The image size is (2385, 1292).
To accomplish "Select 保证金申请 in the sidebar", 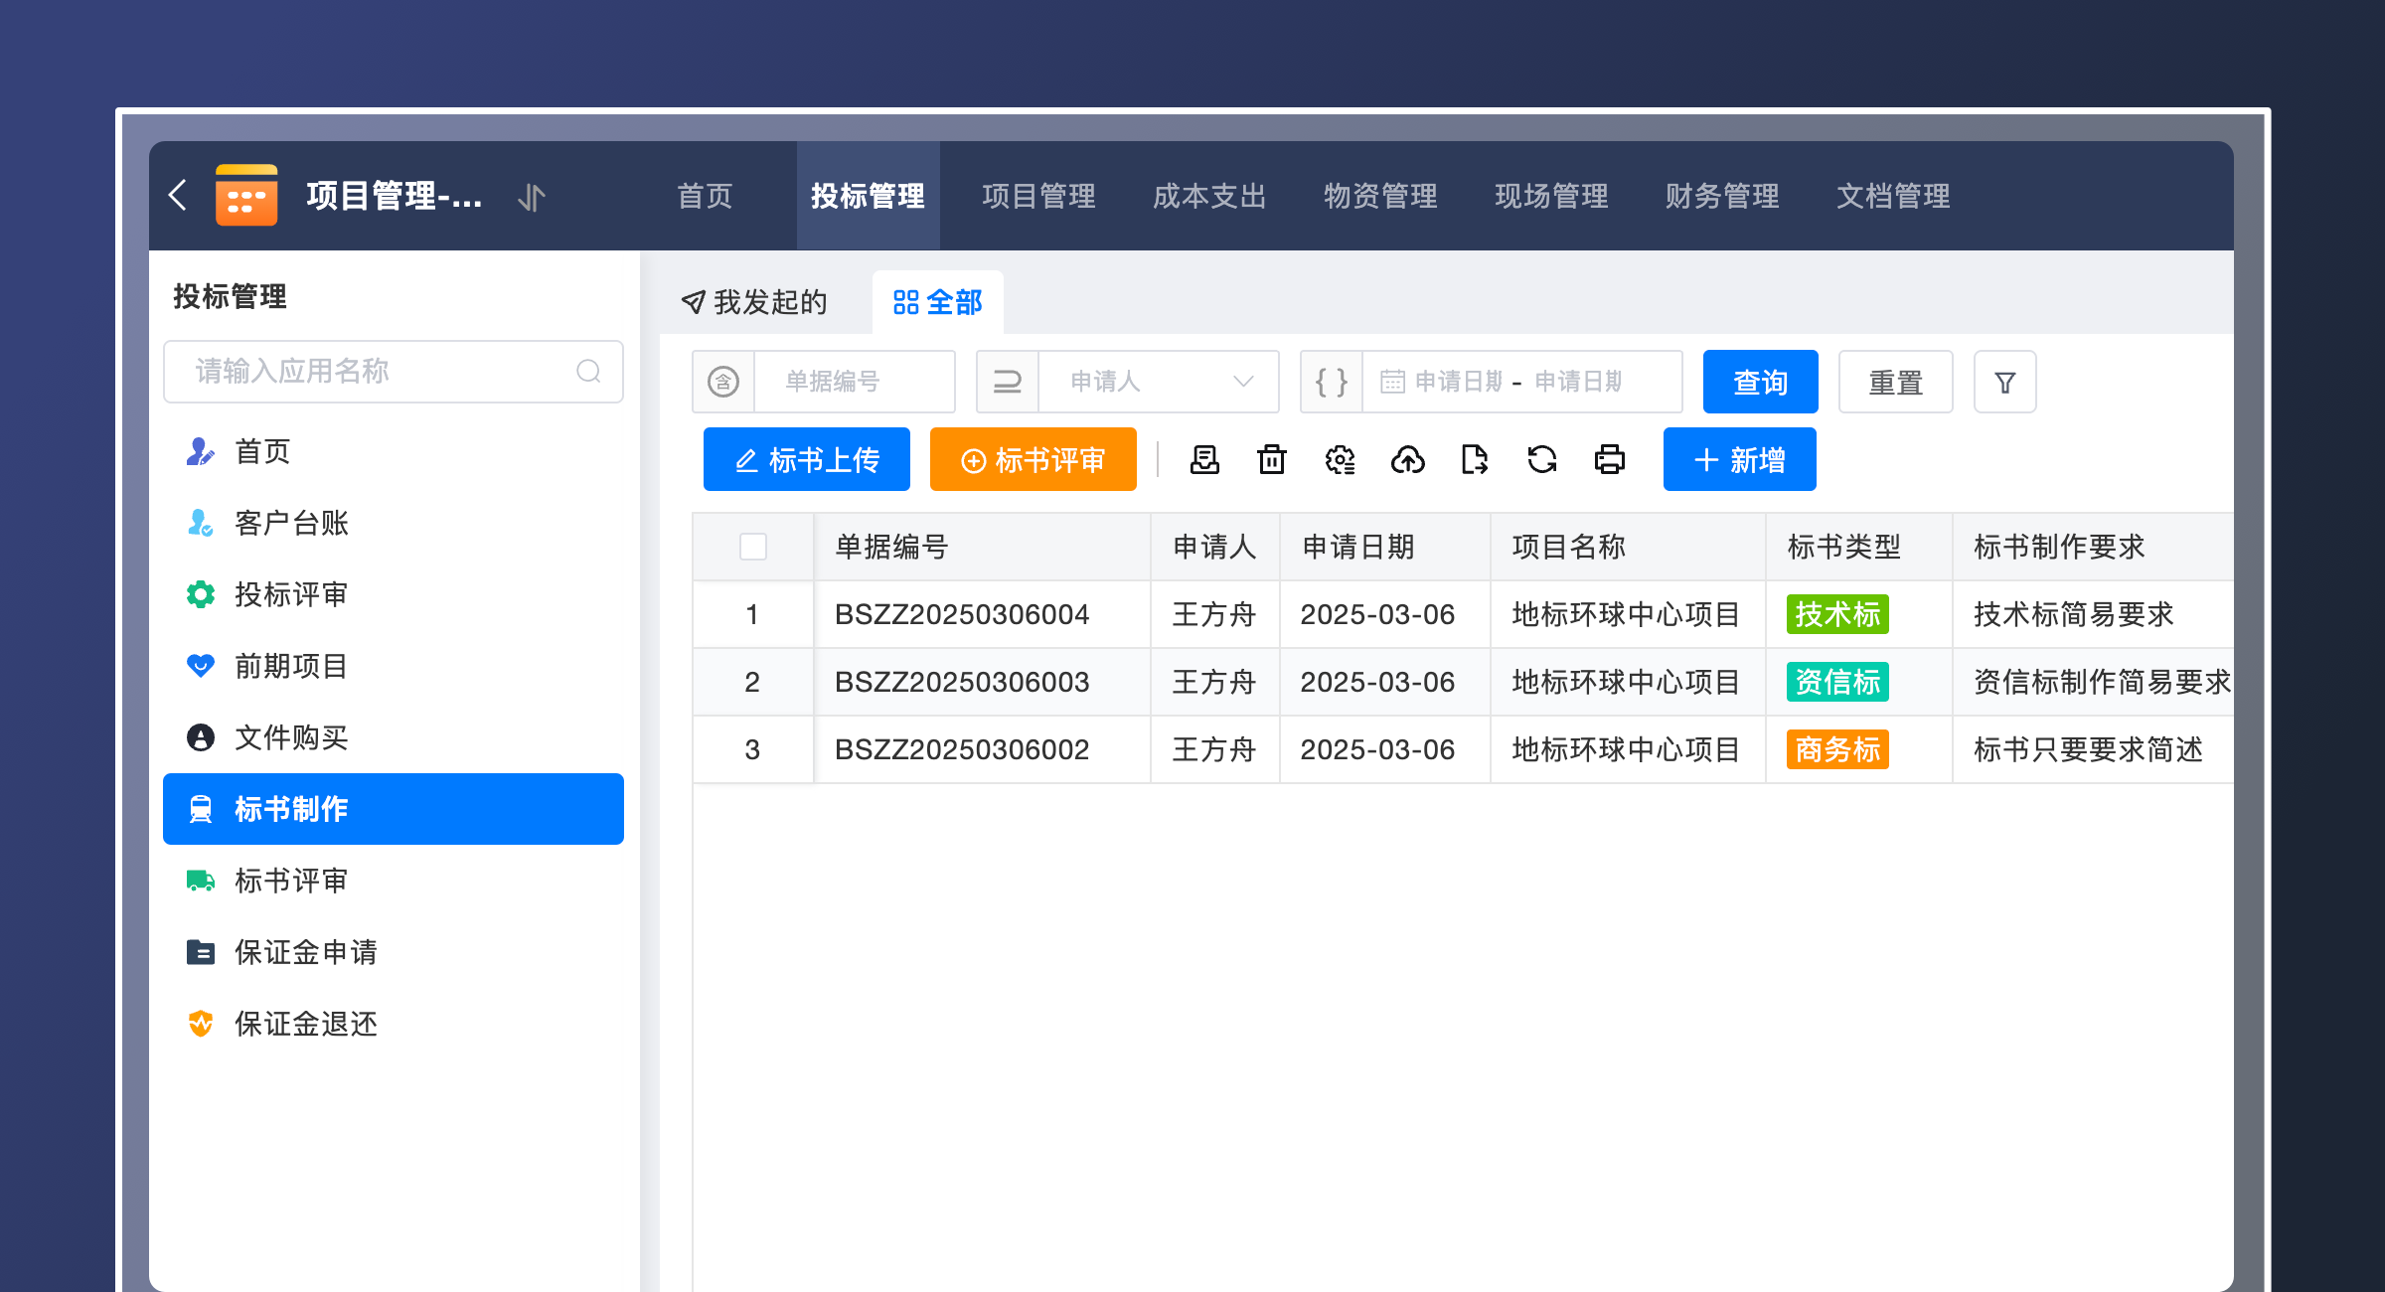I will pyautogui.click(x=306, y=952).
